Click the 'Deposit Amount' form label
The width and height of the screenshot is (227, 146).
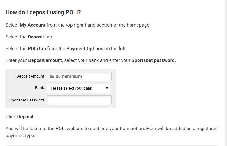point(30,76)
